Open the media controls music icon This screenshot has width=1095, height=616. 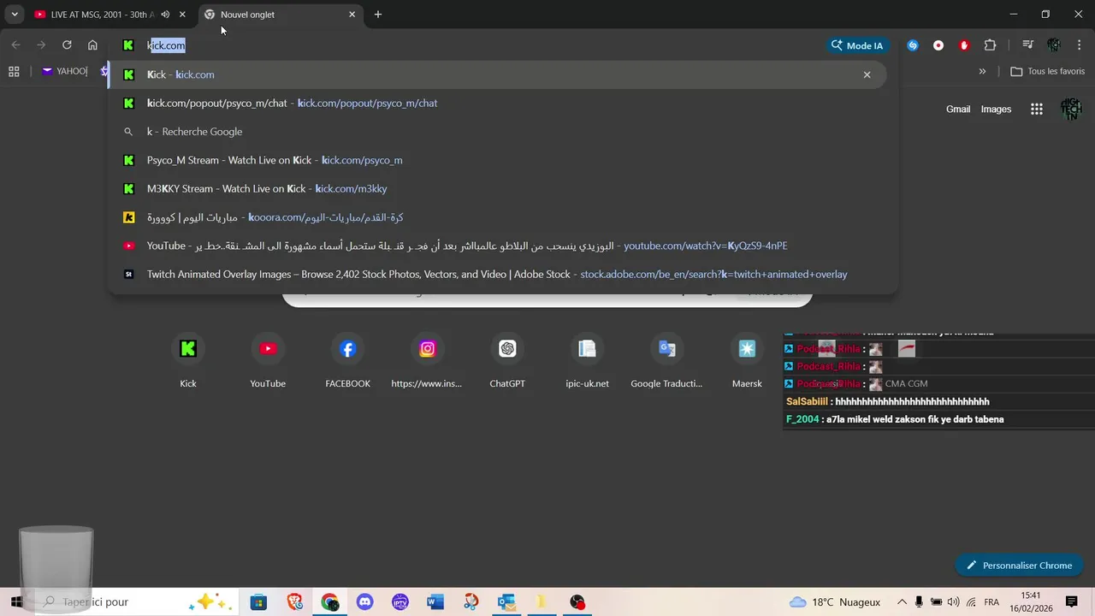(1028, 45)
